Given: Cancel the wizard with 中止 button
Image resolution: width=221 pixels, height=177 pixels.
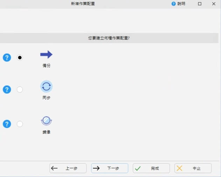Looking at the screenshot, I should [193, 168].
